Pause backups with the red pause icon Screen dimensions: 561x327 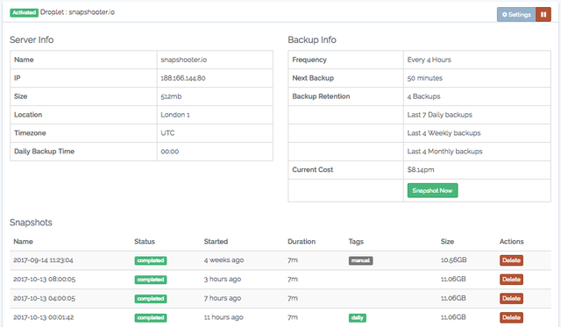[x=543, y=15]
